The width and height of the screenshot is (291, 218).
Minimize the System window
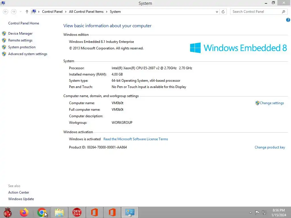266,3
